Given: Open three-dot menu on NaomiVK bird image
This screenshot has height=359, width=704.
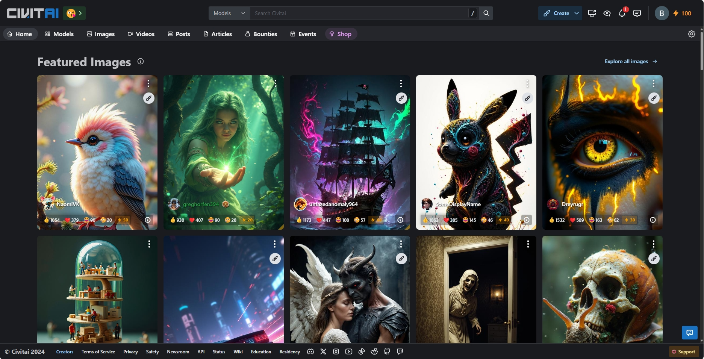Looking at the screenshot, I should coord(148,83).
